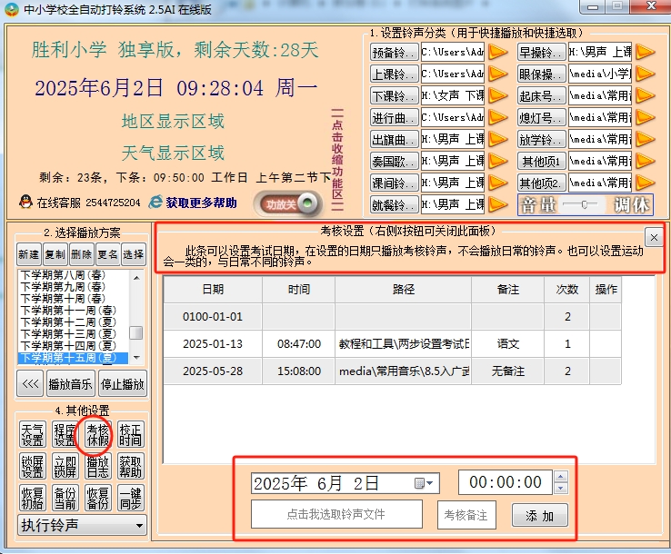Click 停止播放 button
Image resolution: width=671 pixels, height=554 pixels.
123,384
